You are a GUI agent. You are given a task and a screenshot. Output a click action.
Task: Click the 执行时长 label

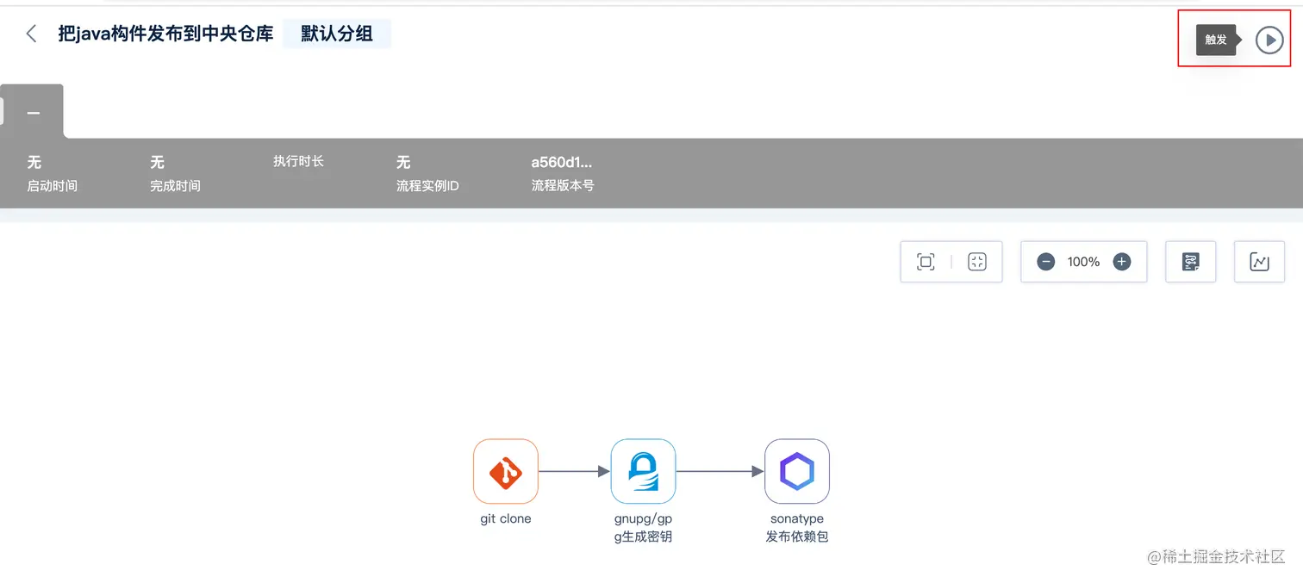click(x=298, y=161)
